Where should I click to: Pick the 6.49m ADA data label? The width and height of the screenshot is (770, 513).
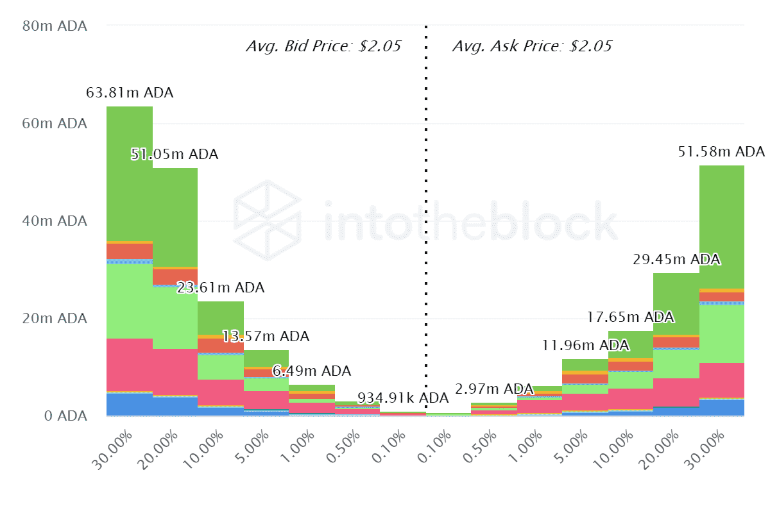tap(312, 371)
